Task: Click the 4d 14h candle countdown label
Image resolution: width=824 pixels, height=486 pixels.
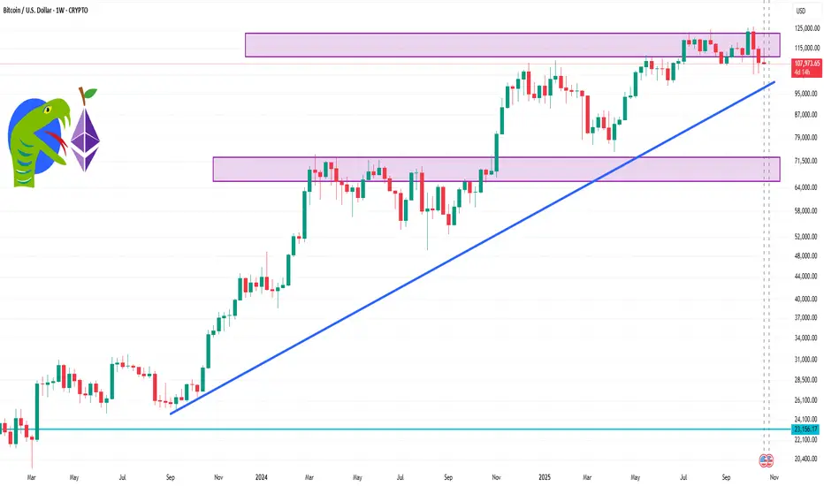Action: coord(803,72)
